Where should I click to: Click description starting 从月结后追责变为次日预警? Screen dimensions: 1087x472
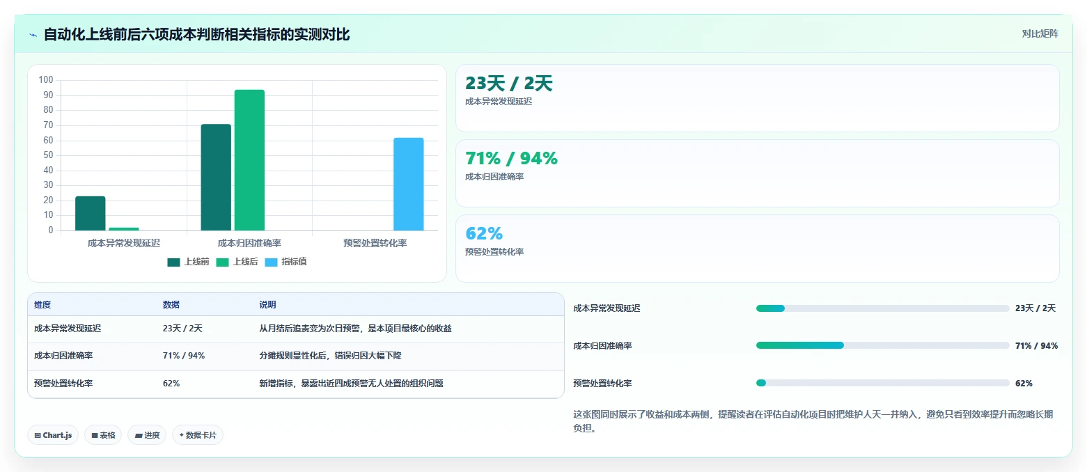tap(356, 329)
